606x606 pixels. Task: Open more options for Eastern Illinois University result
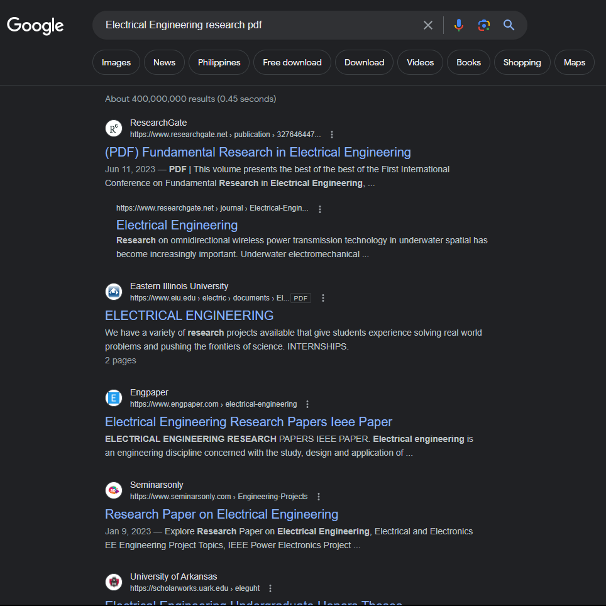(x=323, y=298)
